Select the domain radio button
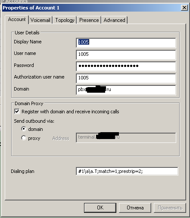The image size is (190, 218). 24,129
